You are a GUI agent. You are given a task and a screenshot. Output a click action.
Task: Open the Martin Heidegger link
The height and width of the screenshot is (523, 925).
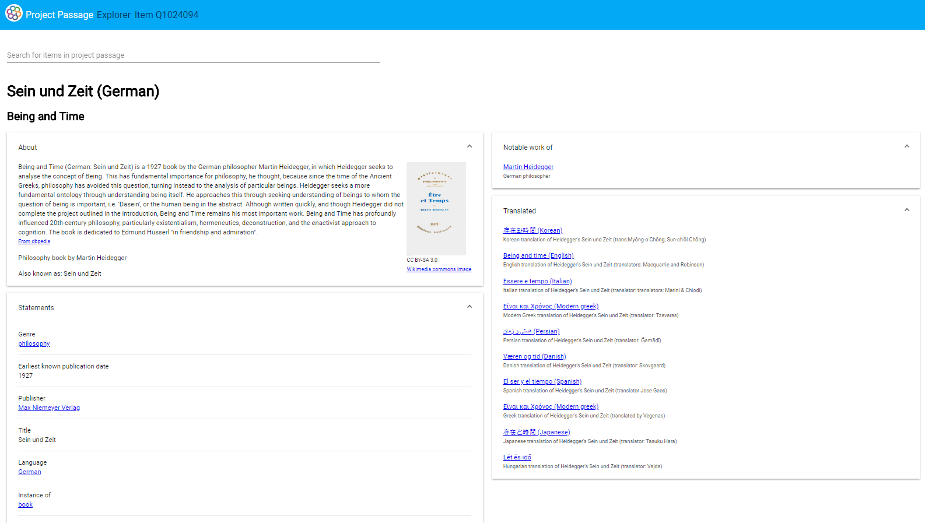[x=528, y=167]
